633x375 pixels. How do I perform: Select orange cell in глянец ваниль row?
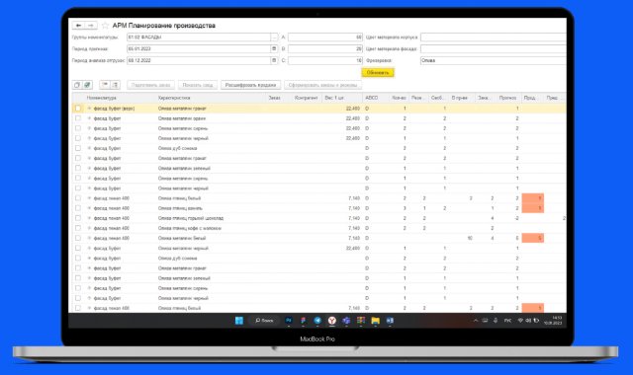pyautogui.click(x=532, y=208)
